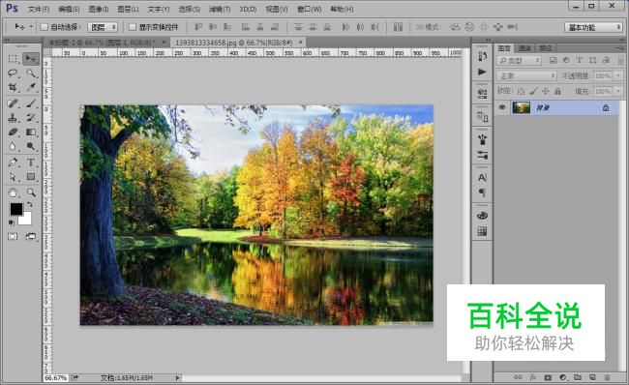Open layer styles fx button
629x385 pixels.
pos(533,377)
